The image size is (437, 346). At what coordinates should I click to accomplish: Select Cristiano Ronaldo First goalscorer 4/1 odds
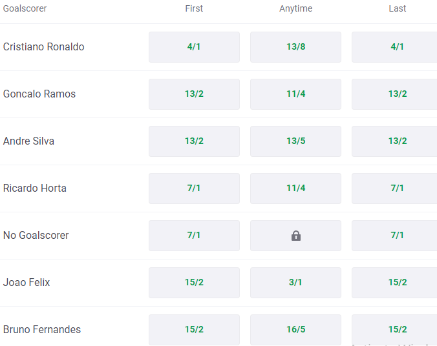(x=194, y=47)
